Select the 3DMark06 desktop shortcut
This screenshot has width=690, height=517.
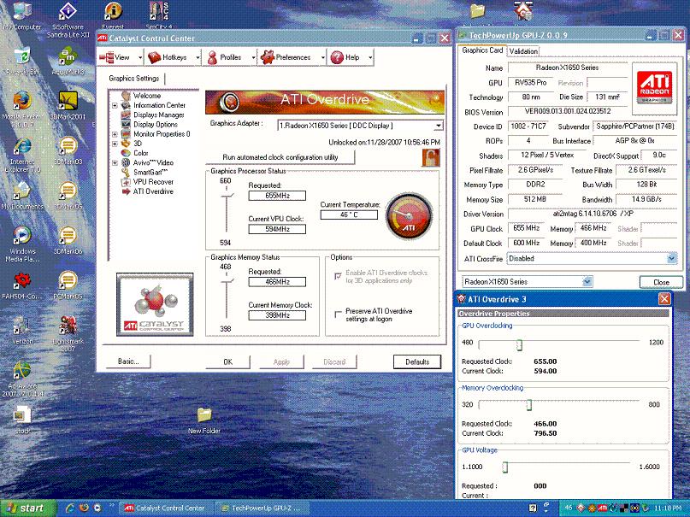pos(68,241)
